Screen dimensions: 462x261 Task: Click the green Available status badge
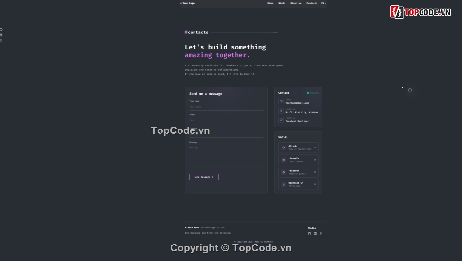(x=313, y=93)
